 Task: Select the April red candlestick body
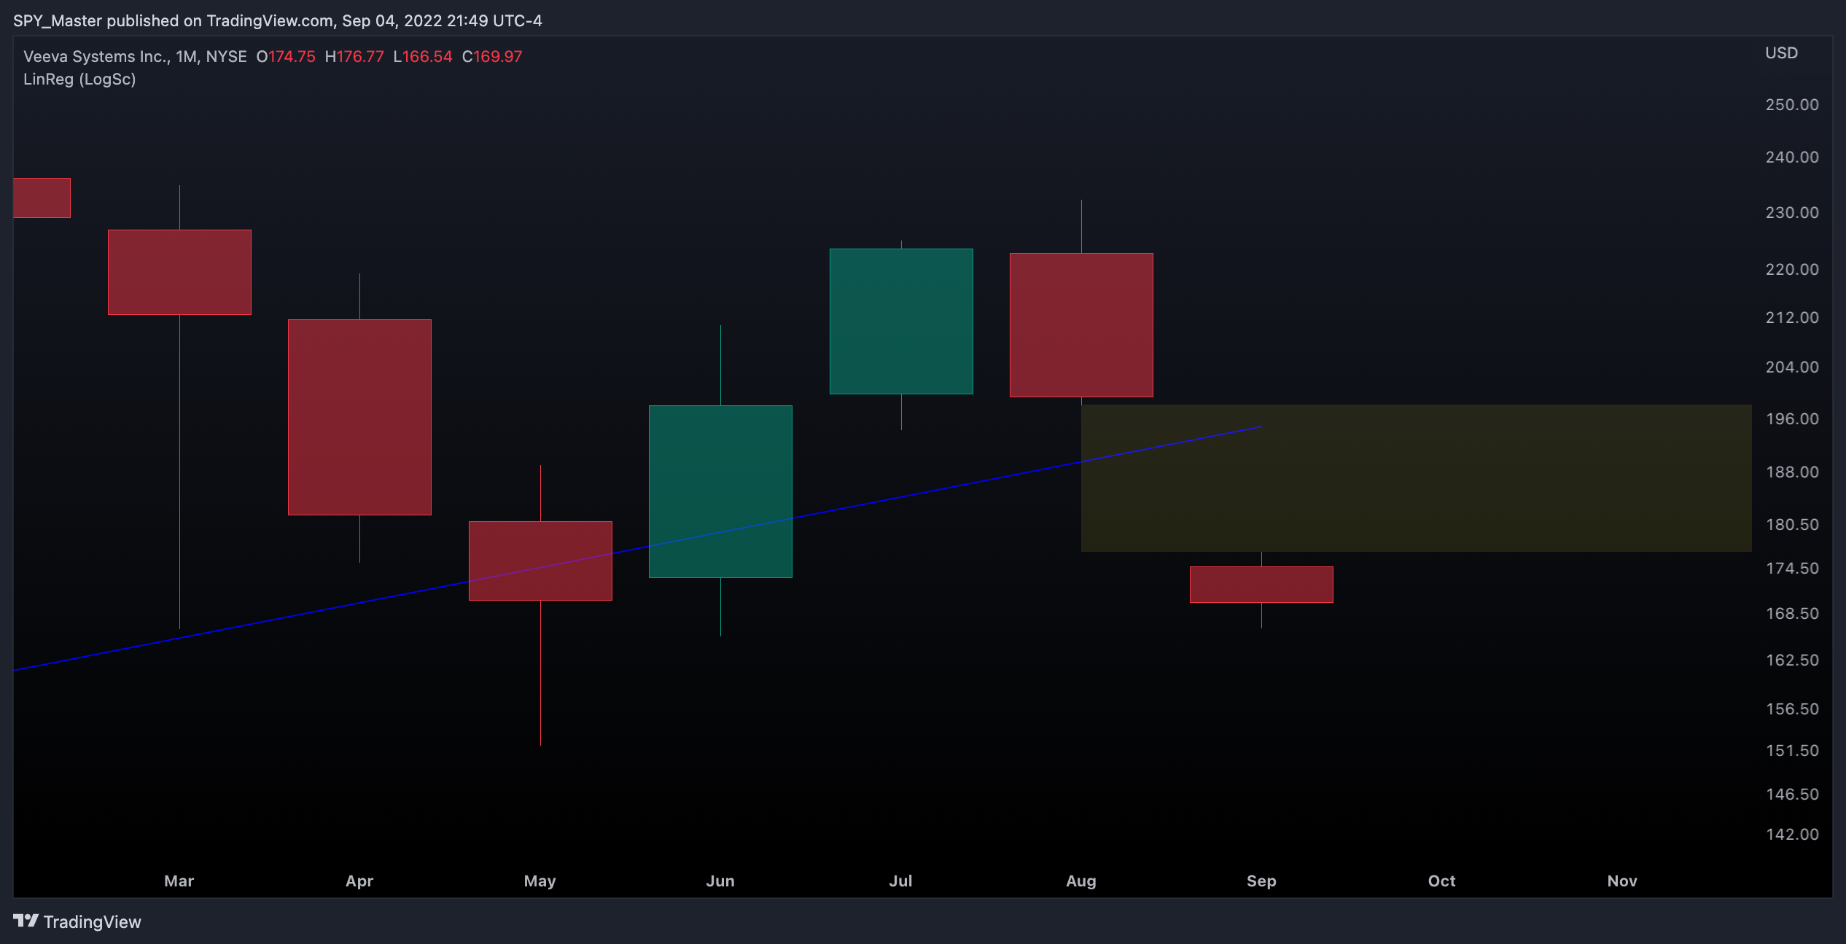pyautogui.click(x=359, y=417)
